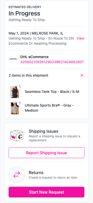Toggle the '2 items in this shipment' section
The width and height of the screenshot is (93, 203).
pos(46,75)
